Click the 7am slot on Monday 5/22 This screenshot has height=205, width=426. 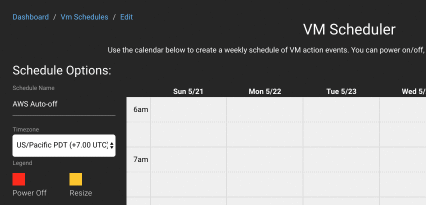click(x=265, y=159)
